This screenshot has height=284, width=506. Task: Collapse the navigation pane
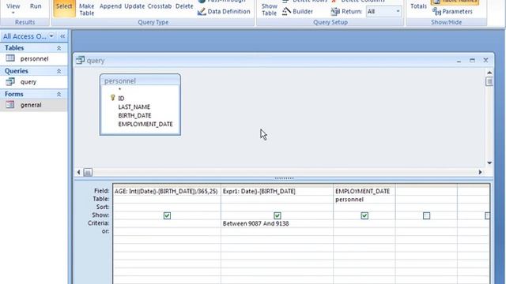62,36
